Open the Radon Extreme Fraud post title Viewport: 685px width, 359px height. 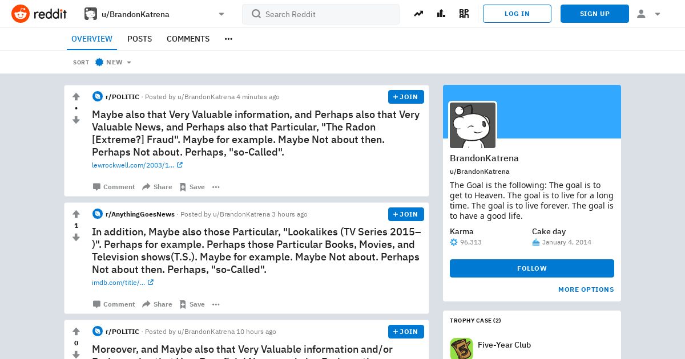pos(256,133)
